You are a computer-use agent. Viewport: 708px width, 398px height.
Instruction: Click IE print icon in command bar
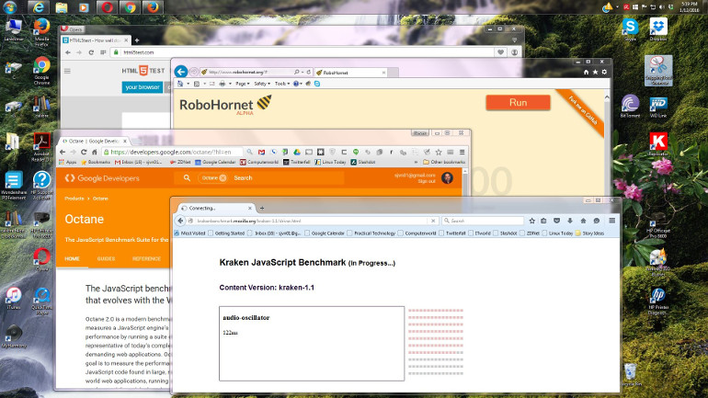(222, 84)
